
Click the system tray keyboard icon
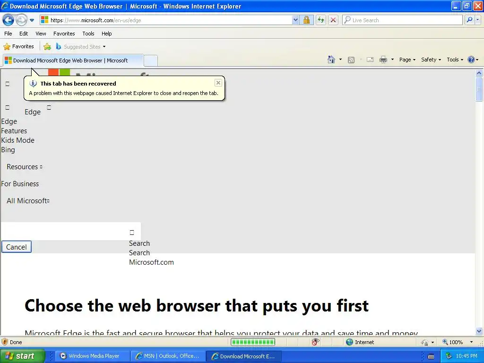pyautogui.click(x=431, y=356)
